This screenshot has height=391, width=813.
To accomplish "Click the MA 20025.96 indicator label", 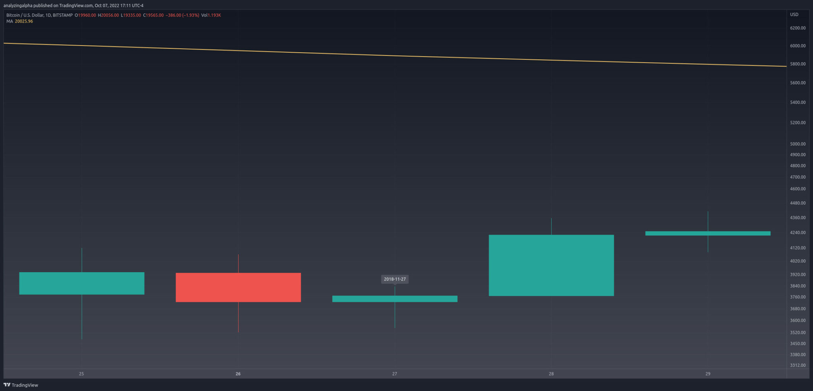I will (19, 21).
